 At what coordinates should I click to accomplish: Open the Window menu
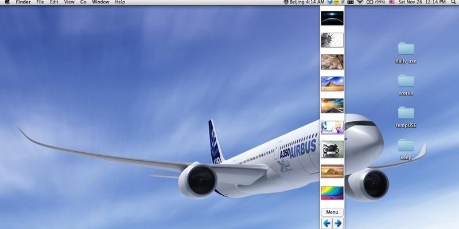coord(100,2)
